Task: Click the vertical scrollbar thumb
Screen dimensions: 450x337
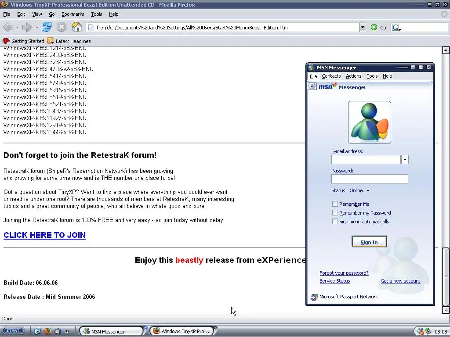Action: point(446,276)
